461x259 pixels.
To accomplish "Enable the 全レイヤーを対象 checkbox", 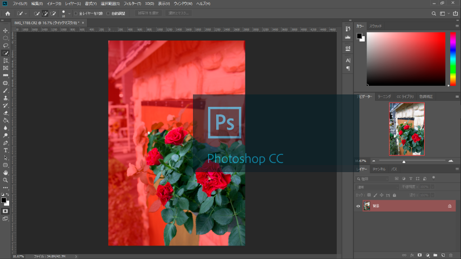I will [x=76, y=13].
